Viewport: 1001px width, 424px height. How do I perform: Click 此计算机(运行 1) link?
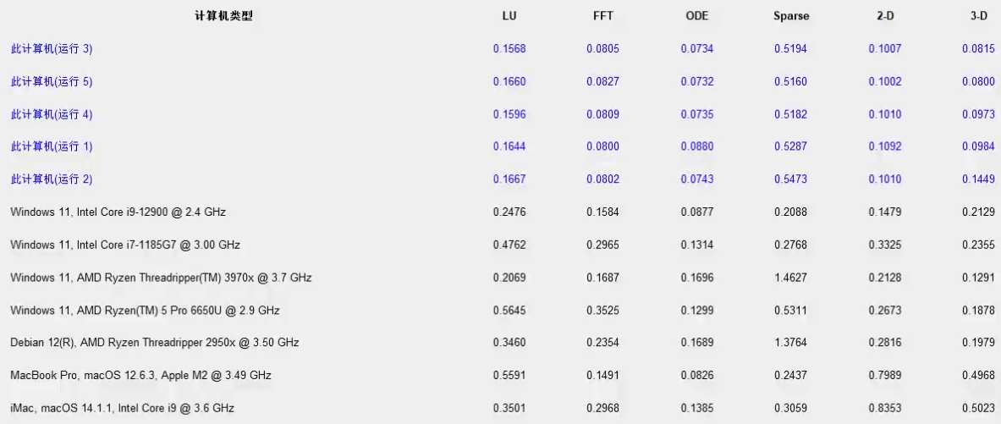coord(52,147)
